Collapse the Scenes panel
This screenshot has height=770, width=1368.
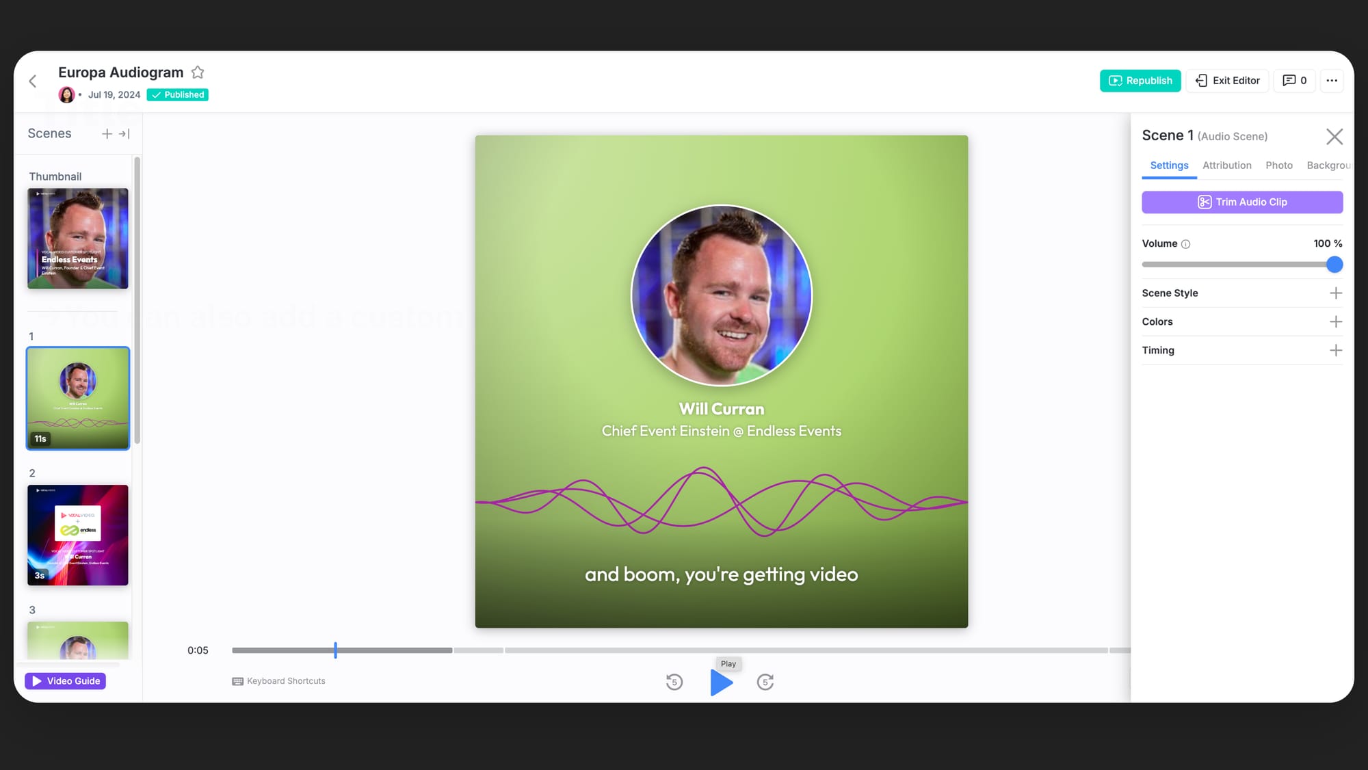[124, 134]
